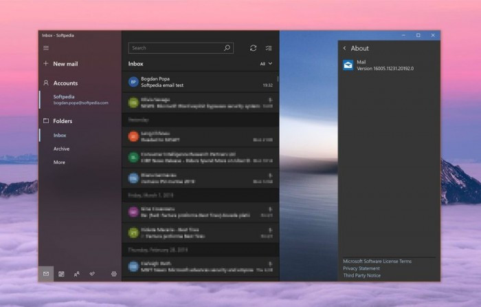Click the Inbox heading in message list
This screenshot has height=307, width=481.
[135, 63]
